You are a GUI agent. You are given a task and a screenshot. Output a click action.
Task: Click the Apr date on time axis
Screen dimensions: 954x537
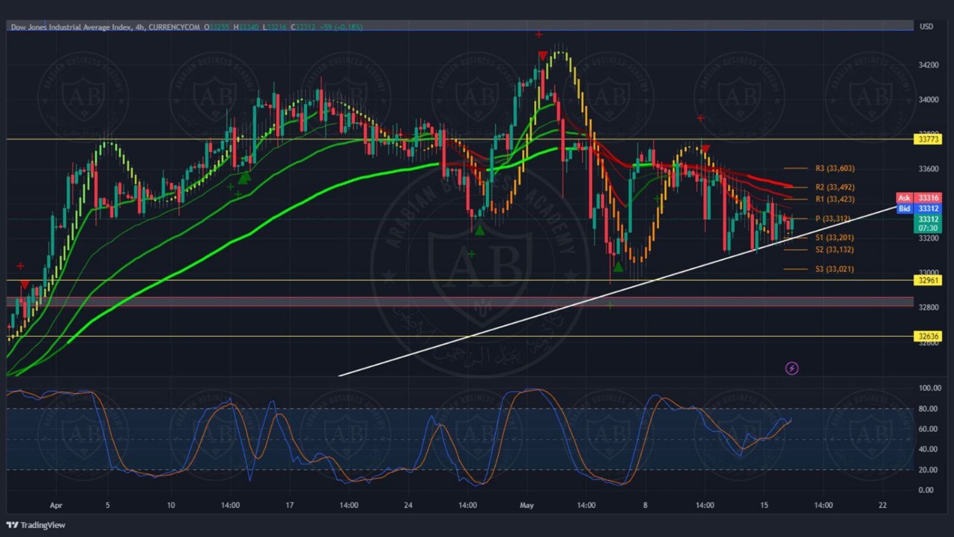(56, 505)
